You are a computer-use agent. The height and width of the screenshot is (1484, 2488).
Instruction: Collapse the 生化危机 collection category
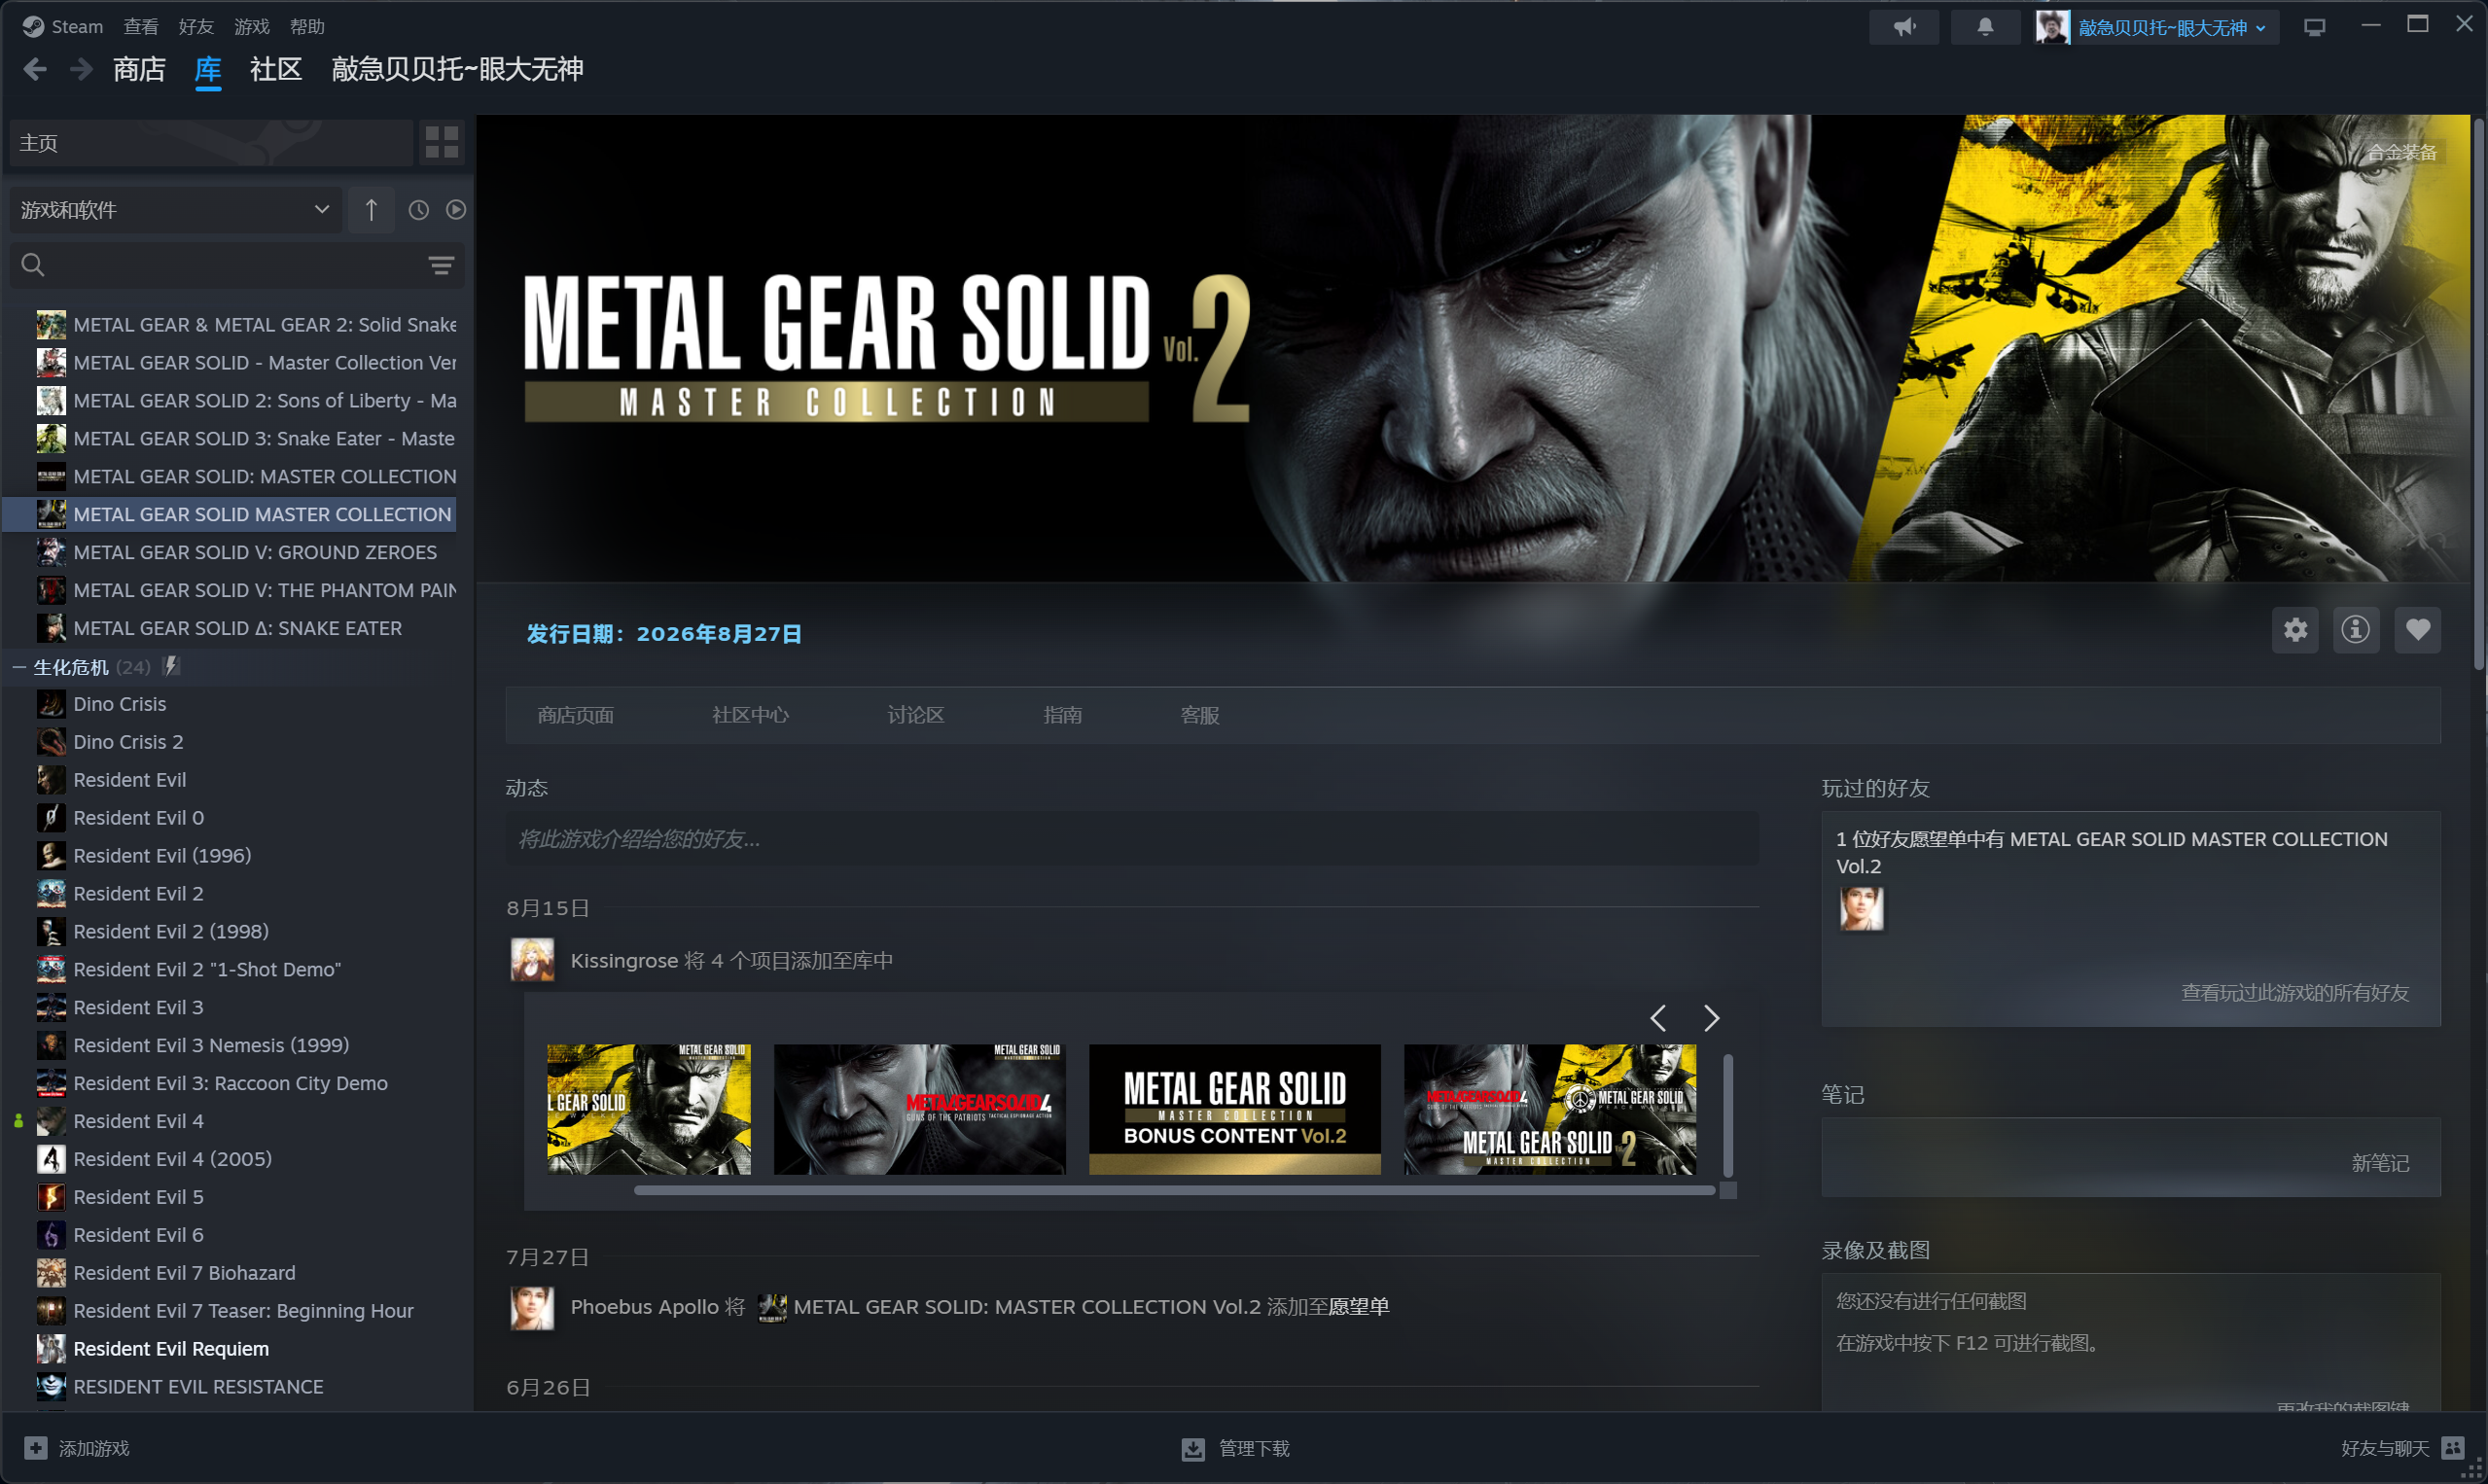point(18,667)
